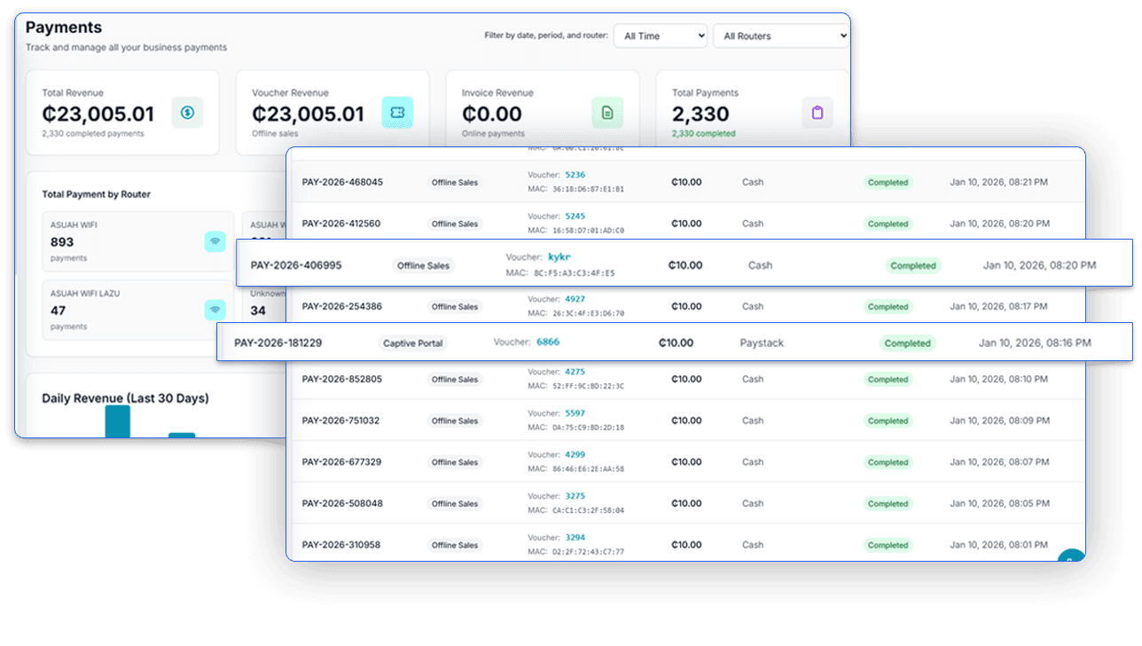Click the Invoice Revenue document icon
Viewport: 1142px width, 646px height.
coord(607,113)
